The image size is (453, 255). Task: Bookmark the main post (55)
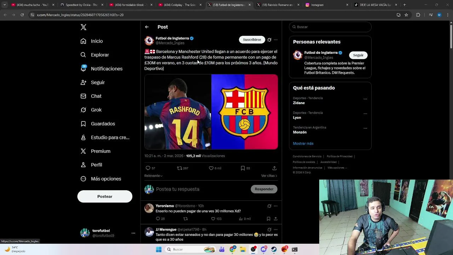[245, 168]
